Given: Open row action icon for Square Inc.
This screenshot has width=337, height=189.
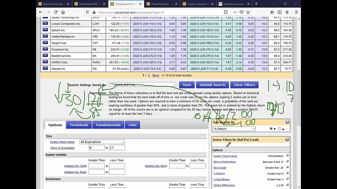Looking at the screenshot, I should point(45,68).
